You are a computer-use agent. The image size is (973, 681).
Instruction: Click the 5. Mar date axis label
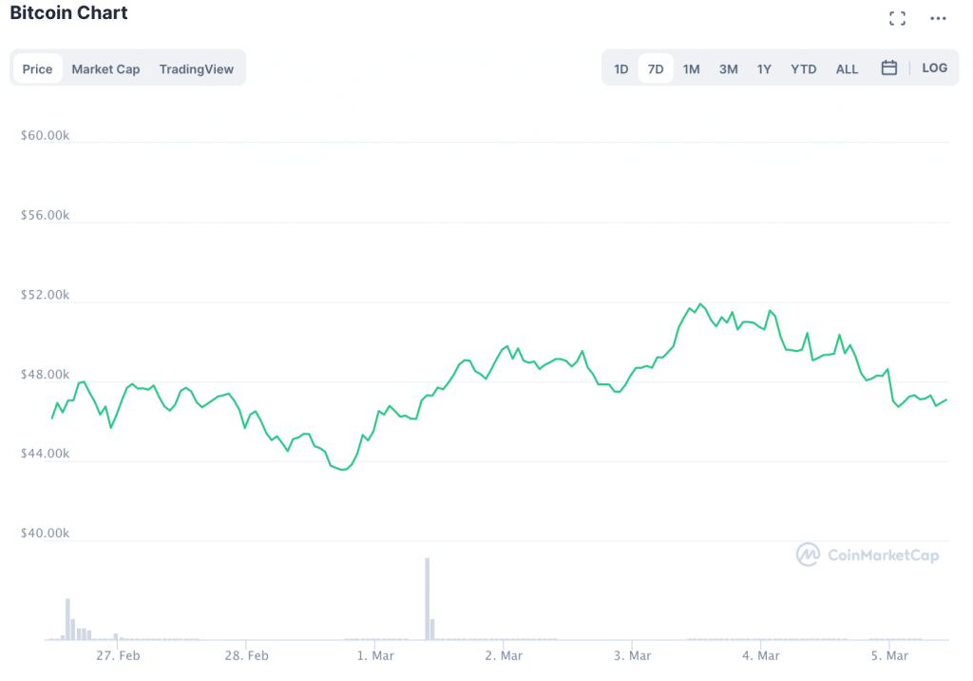click(889, 655)
